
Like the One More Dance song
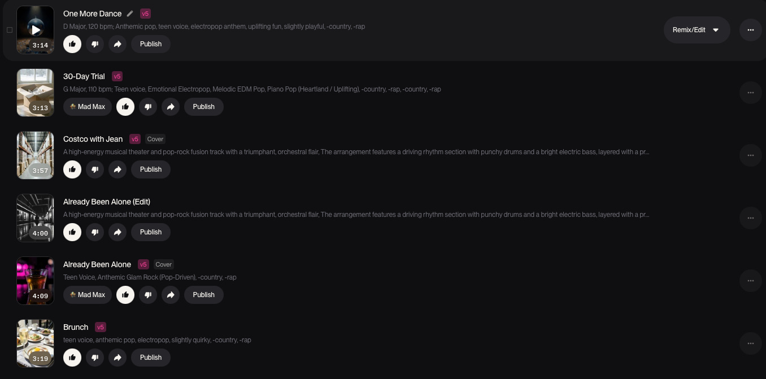pyautogui.click(x=72, y=44)
